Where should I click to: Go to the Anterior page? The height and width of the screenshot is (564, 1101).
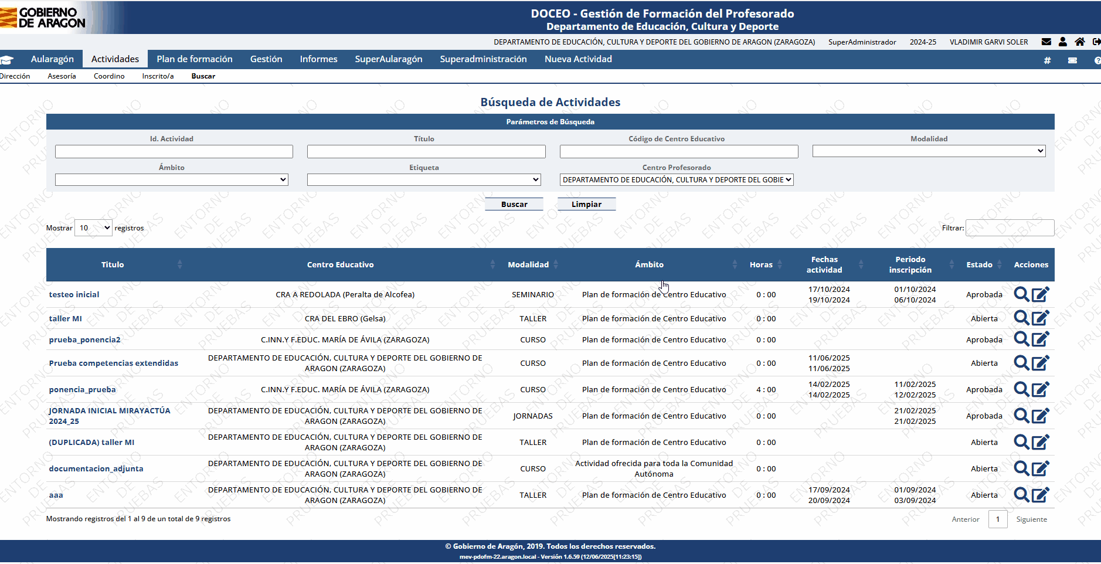pos(966,519)
